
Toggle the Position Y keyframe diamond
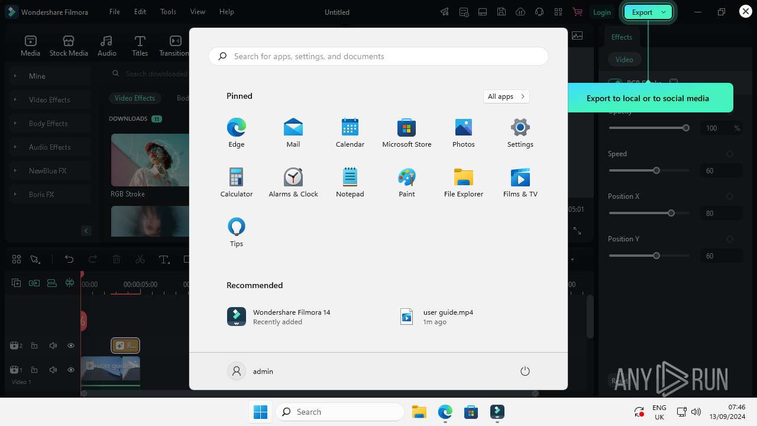(x=730, y=239)
